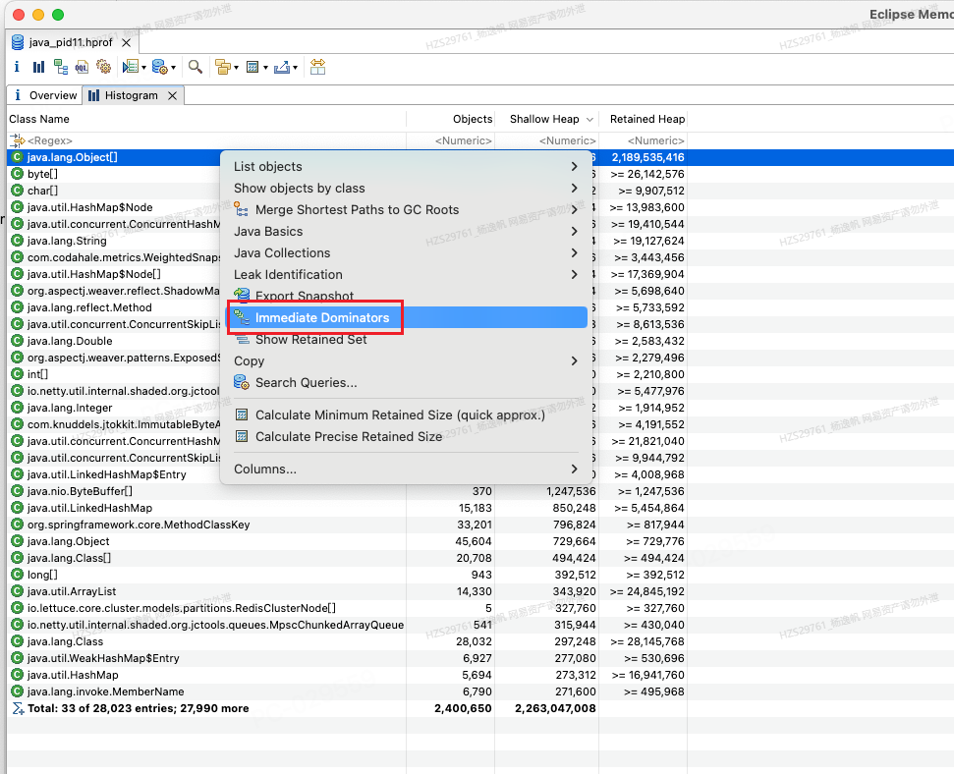This screenshot has width=954, height=774.
Task: Choose Search Queries... from context menu
Action: [x=406, y=383]
